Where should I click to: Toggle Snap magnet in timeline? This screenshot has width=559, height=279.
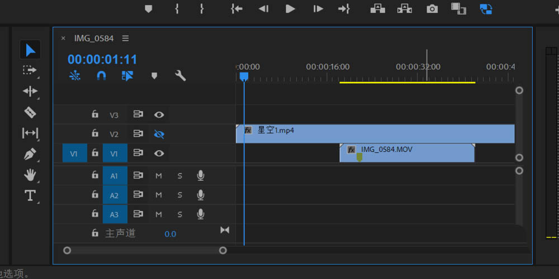click(102, 75)
